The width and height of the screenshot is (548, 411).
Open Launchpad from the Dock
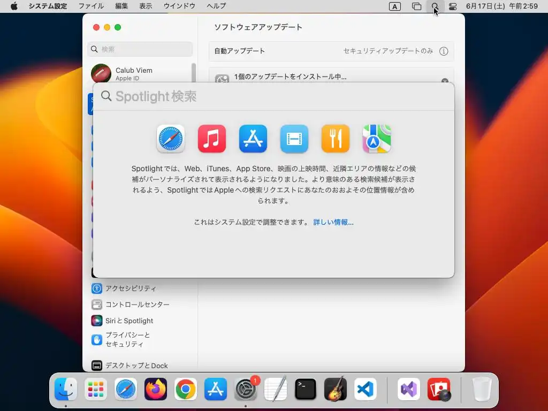(x=96, y=389)
